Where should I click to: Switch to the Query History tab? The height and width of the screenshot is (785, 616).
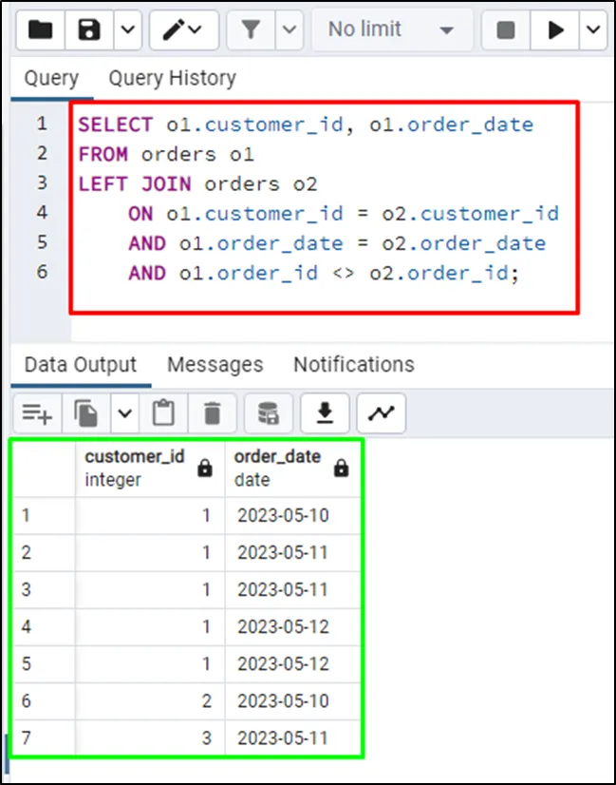[x=172, y=78]
